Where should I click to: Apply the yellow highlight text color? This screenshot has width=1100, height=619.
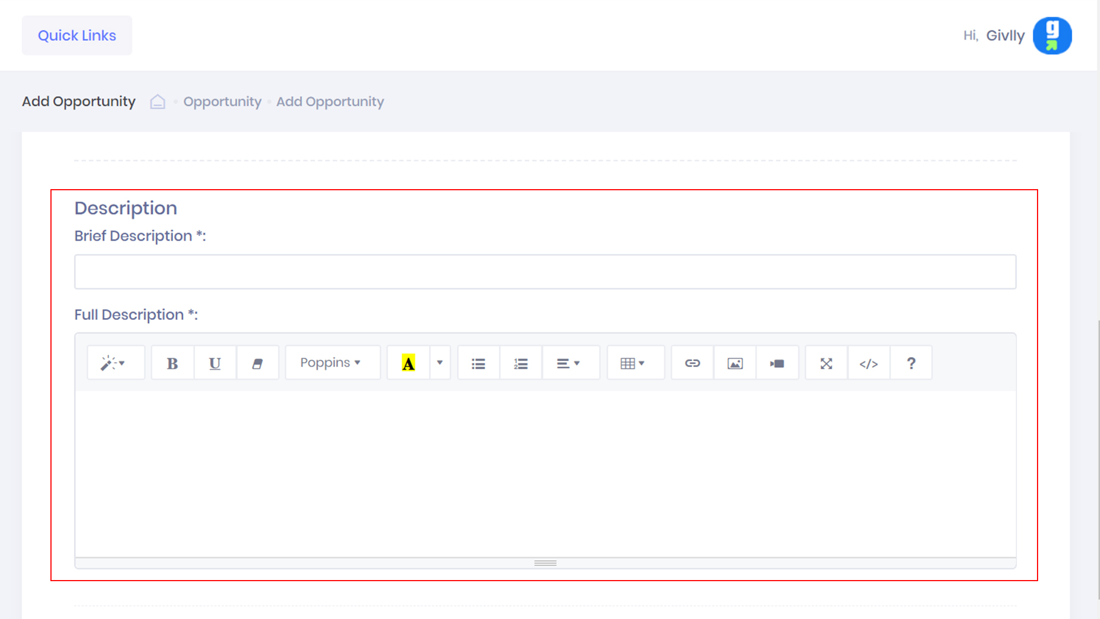[x=408, y=363]
